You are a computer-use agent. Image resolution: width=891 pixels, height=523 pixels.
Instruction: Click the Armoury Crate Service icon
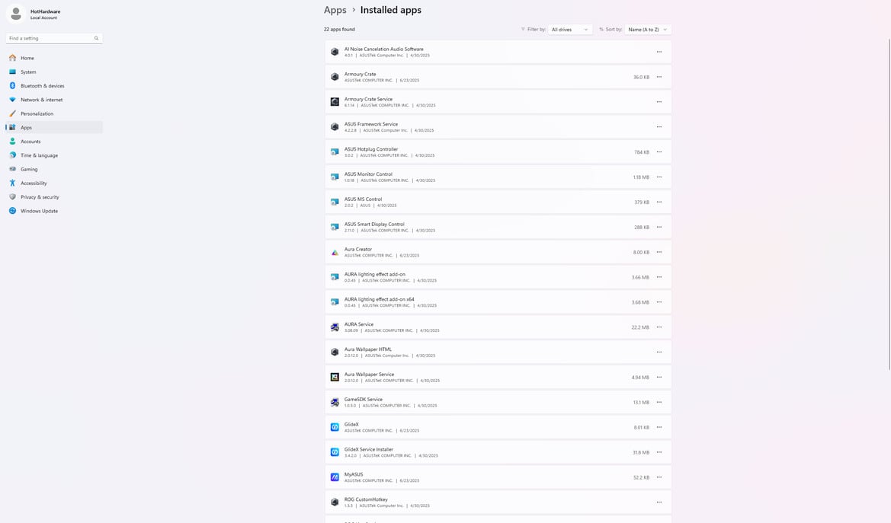pyautogui.click(x=335, y=102)
